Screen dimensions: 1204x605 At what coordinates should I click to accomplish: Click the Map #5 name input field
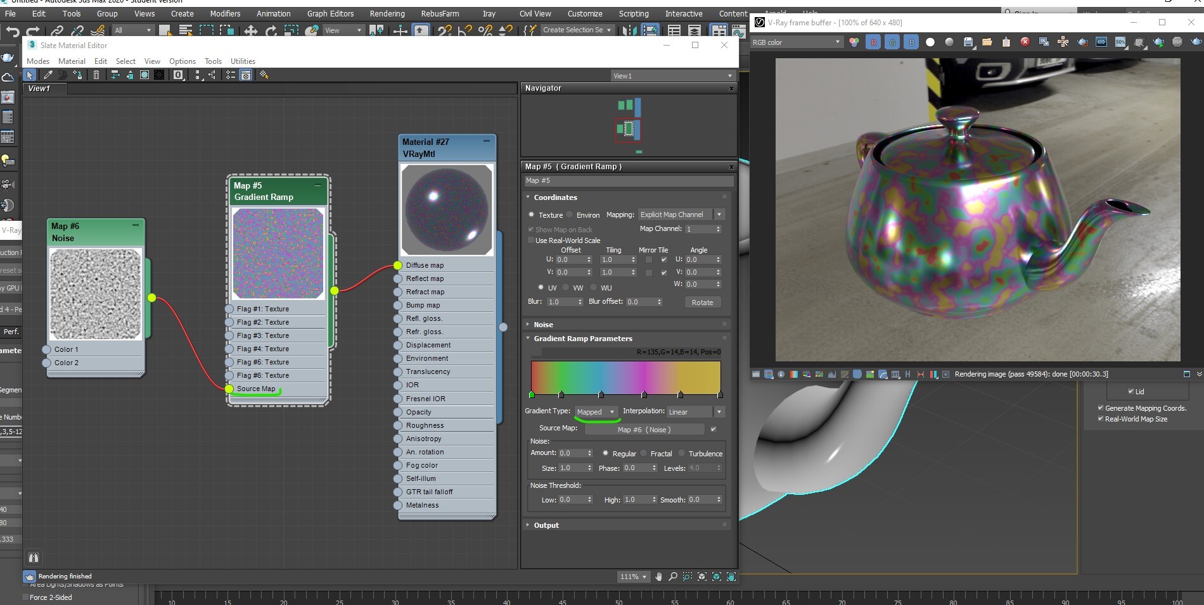click(x=627, y=181)
